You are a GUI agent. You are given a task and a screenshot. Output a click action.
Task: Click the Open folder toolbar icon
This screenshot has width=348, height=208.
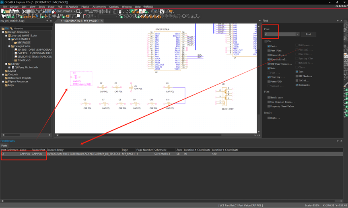click(7, 11)
